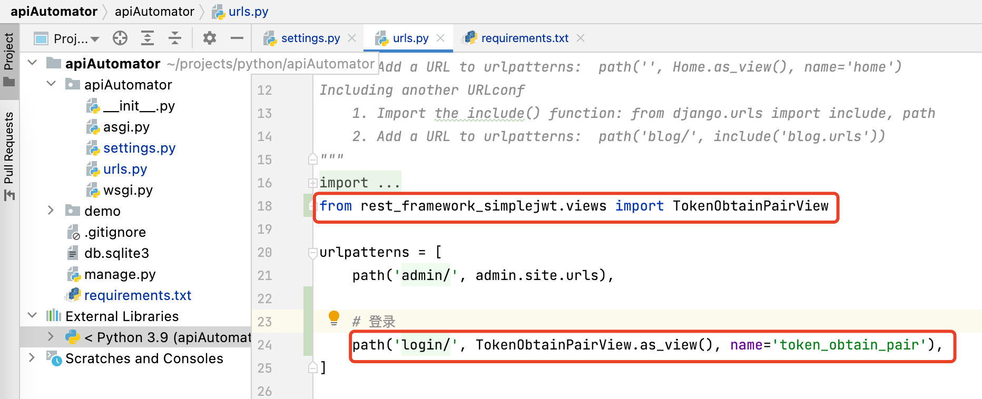Click the closing bracket fold marker
Viewport: 982px width, 399px height.
tap(312, 367)
